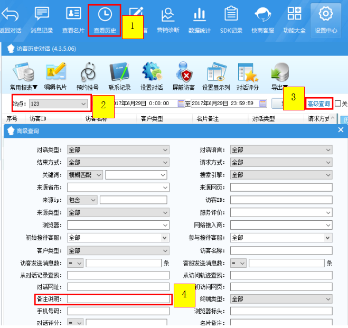348x328 pixels.
Task: Sort by the 客户类型 column header
Action: pos(152,119)
